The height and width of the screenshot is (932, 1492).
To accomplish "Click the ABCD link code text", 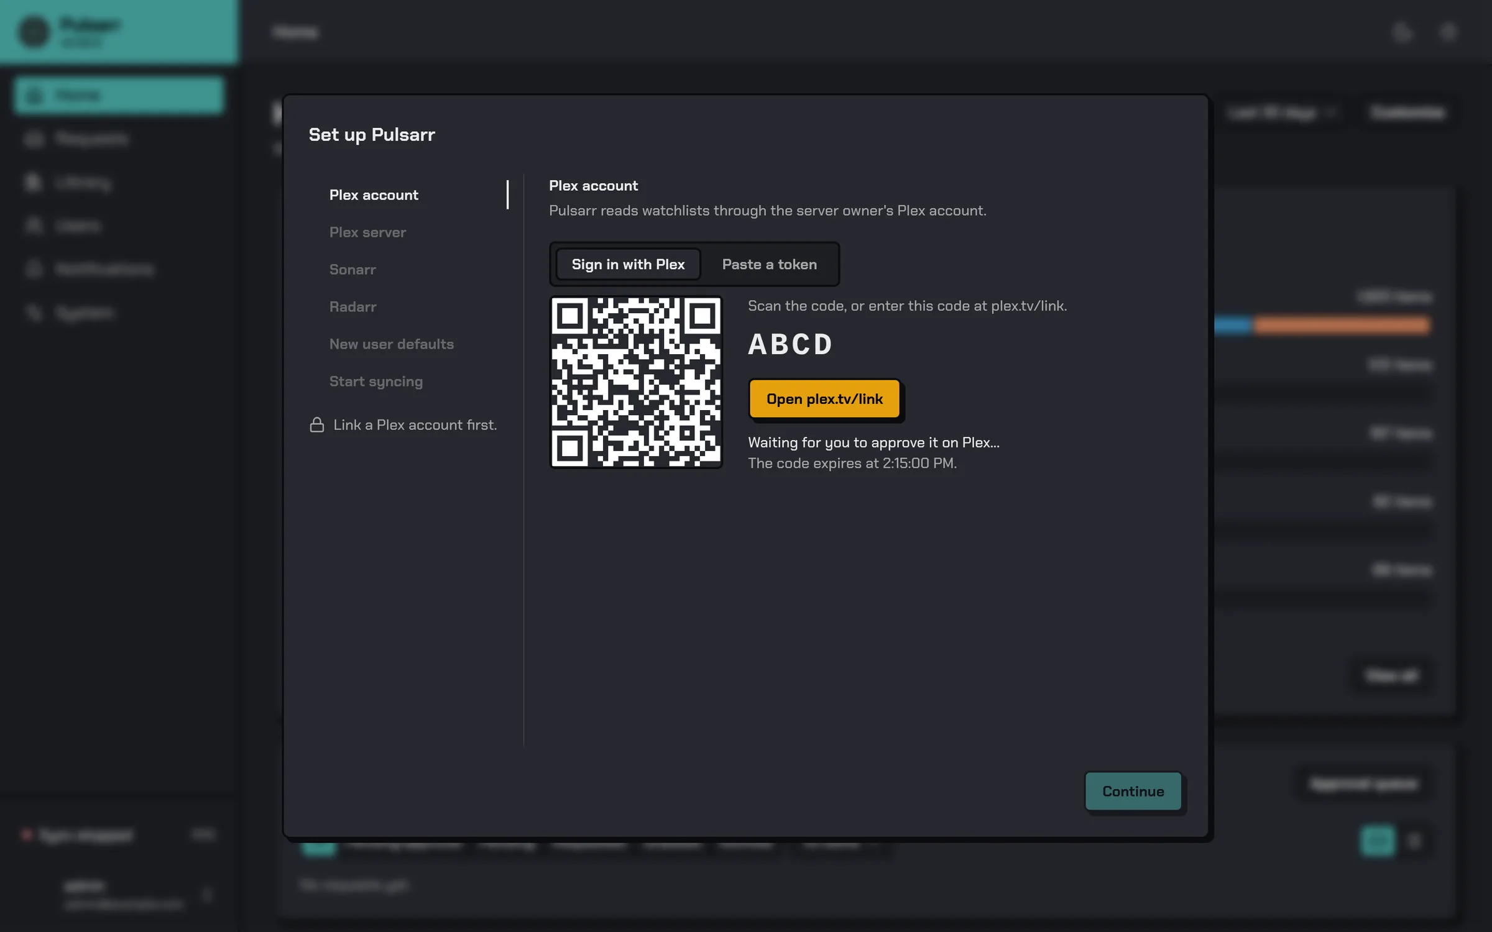I will click(x=790, y=344).
